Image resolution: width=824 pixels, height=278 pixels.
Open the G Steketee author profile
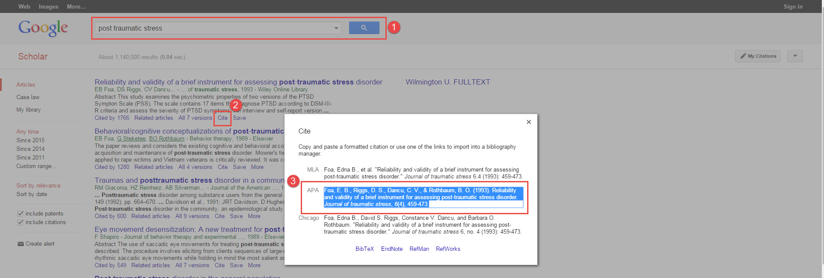coord(131,138)
